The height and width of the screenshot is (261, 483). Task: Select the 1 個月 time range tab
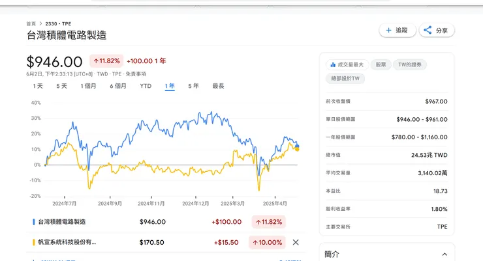point(88,86)
